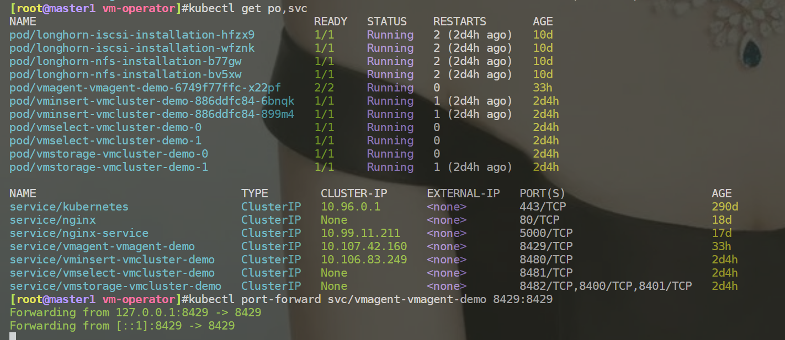This screenshot has width=785, height=340.
Task: Click "Running" status of pod vmselect-vmcluster-demo-0
Action: (390, 127)
